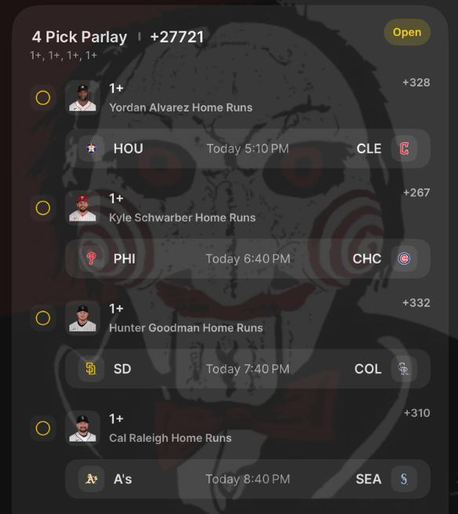Click the Chicago Cubs team logo

404,259
